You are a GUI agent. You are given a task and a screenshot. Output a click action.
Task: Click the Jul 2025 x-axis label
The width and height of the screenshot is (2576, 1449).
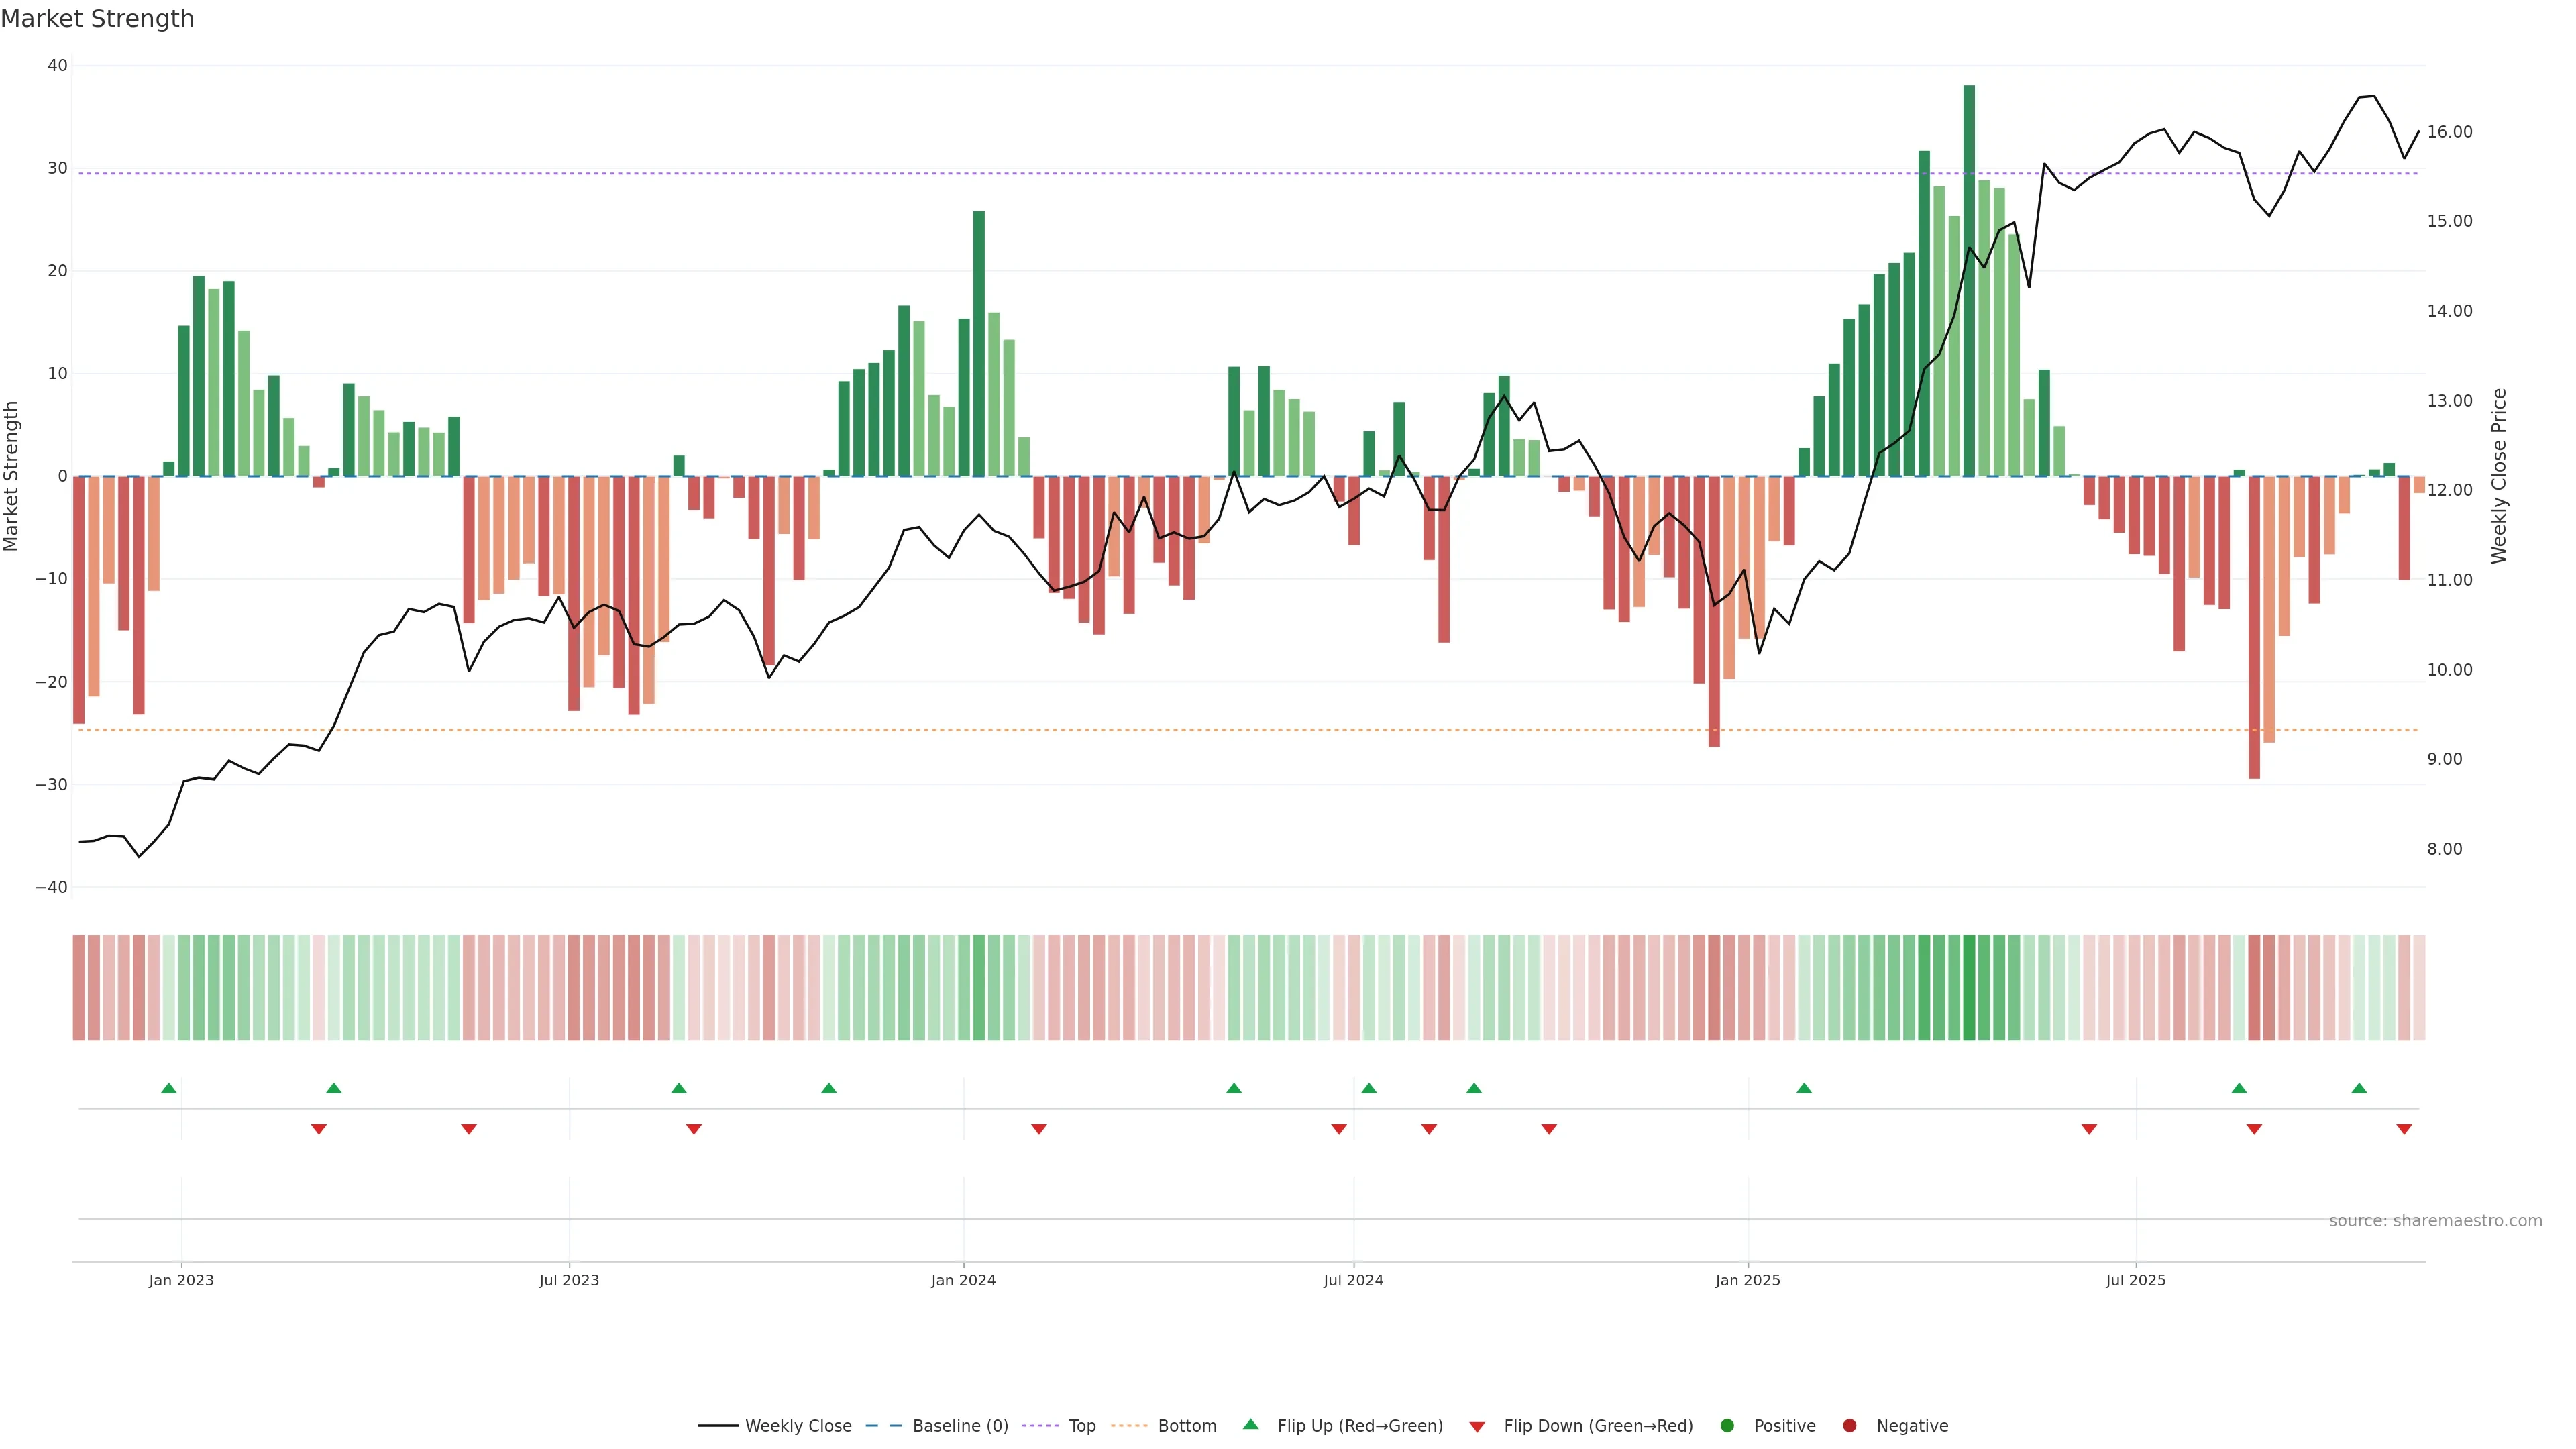(x=2135, y=1280)
